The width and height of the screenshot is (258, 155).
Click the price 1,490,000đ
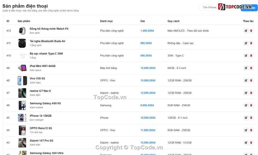tap(147, 31)
